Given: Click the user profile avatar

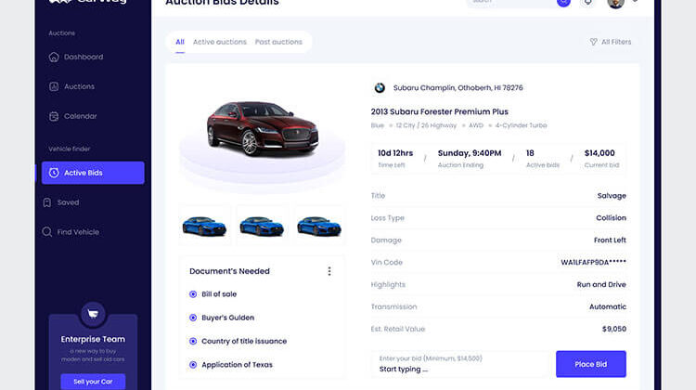Looking at the screenshot, I should (x=615, y=3).
